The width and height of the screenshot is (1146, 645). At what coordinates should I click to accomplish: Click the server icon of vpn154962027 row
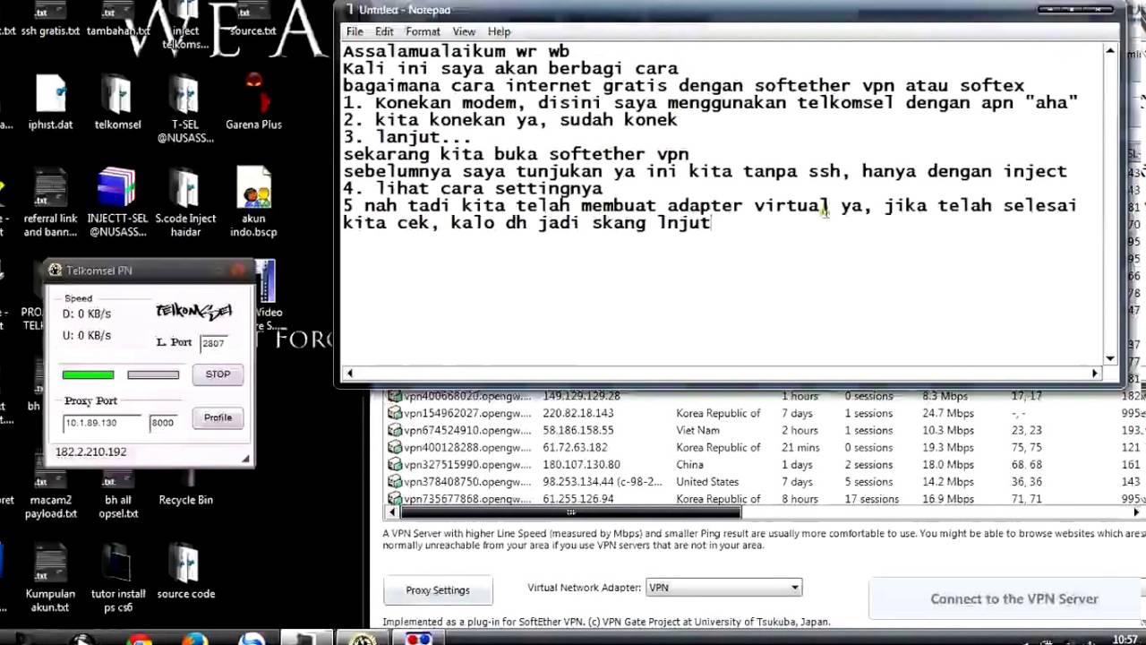[x=394, y=413]
